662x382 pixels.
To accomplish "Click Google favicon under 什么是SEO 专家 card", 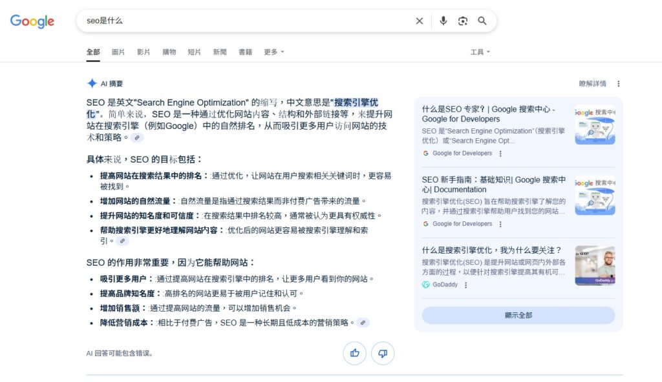I will [x=425, y=154].
